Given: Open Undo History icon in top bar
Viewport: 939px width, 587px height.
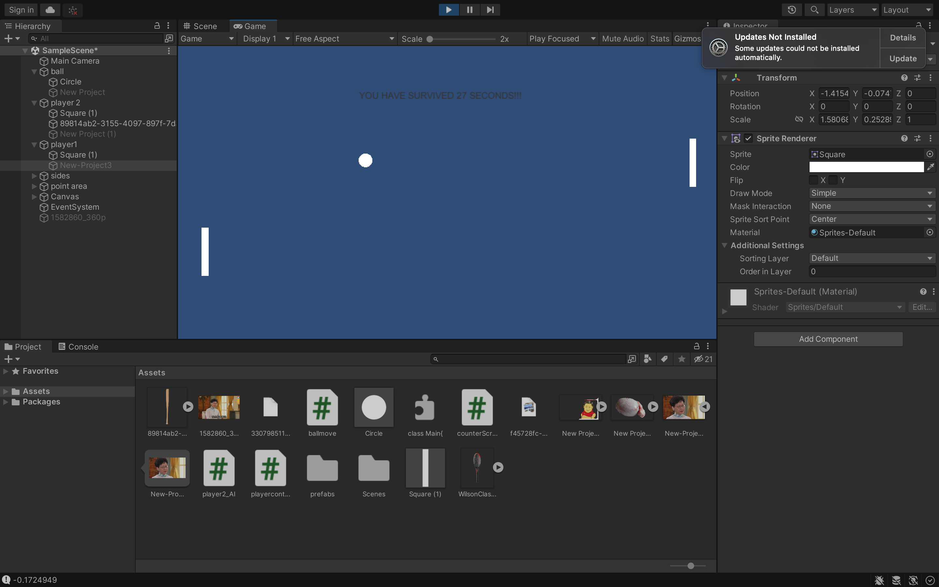Looking at the screenshot, I should tap(792, 10).
